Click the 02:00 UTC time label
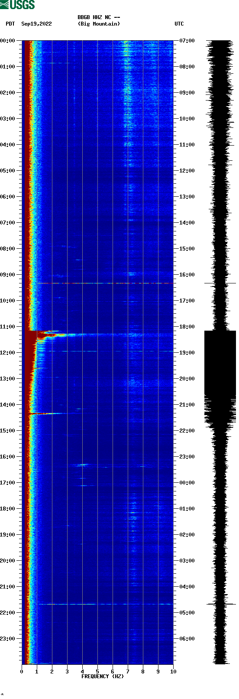Viewport: 239px width, 699px height. [187, 535]
